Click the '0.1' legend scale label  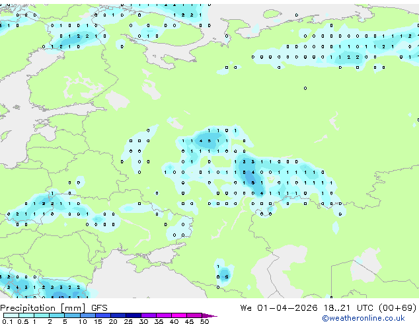[7, 321]
